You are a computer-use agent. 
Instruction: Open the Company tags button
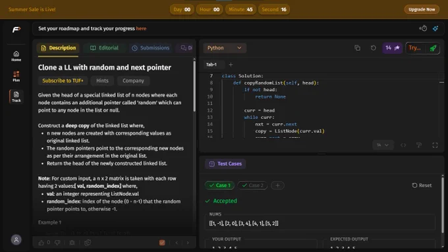pos(134,80)
